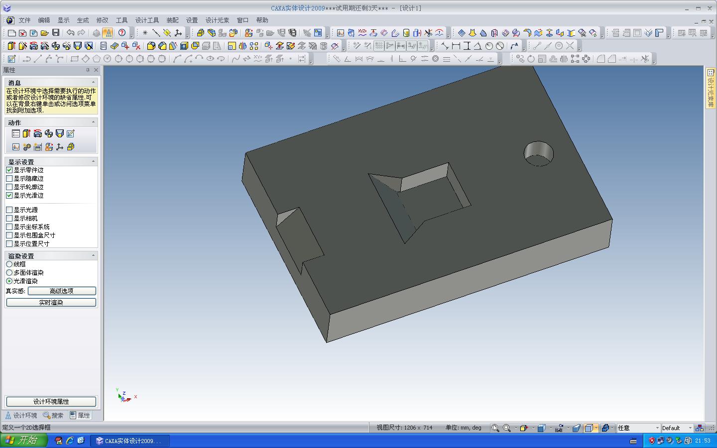Click the 实时渲染 button

51,303
